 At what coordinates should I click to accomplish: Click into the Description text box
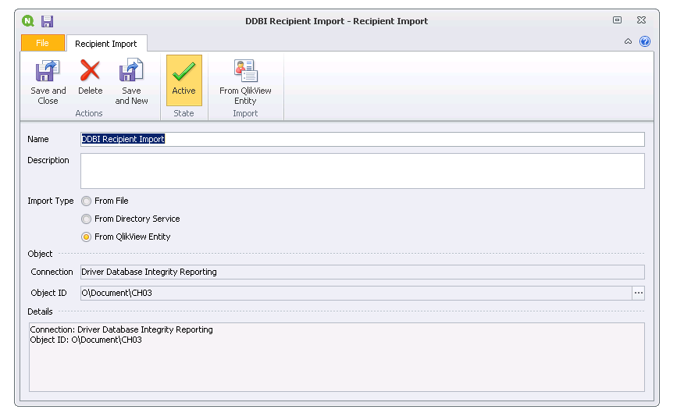pos(362,171)
